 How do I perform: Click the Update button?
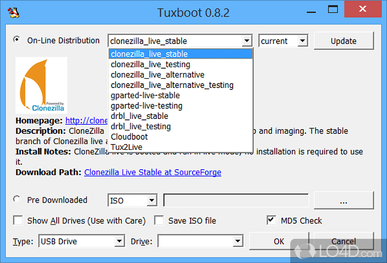click(x=343, y=41)
